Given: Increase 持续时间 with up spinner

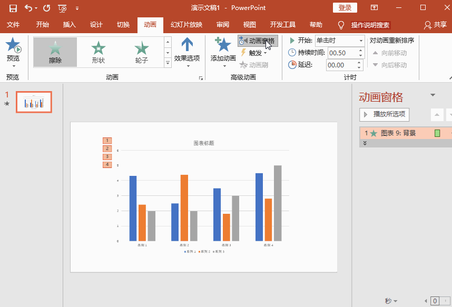Looking at the screenshot, I should pyautogui.click(x=361, y=51).
